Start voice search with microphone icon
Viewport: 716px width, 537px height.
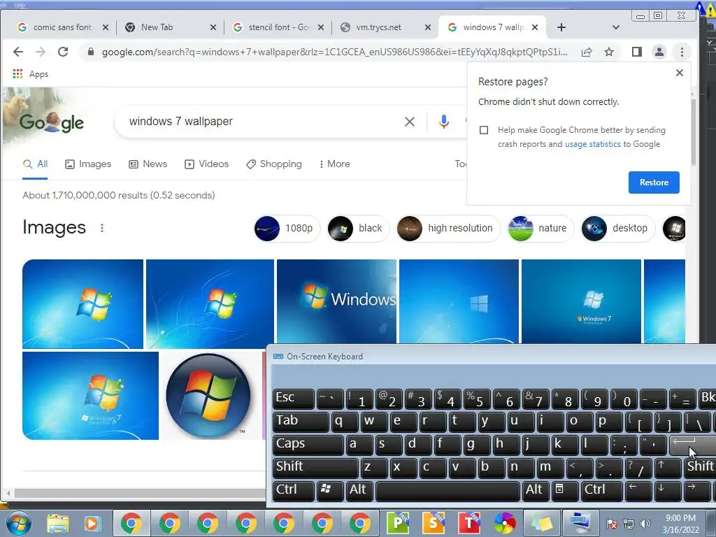[x=443, y=122]
